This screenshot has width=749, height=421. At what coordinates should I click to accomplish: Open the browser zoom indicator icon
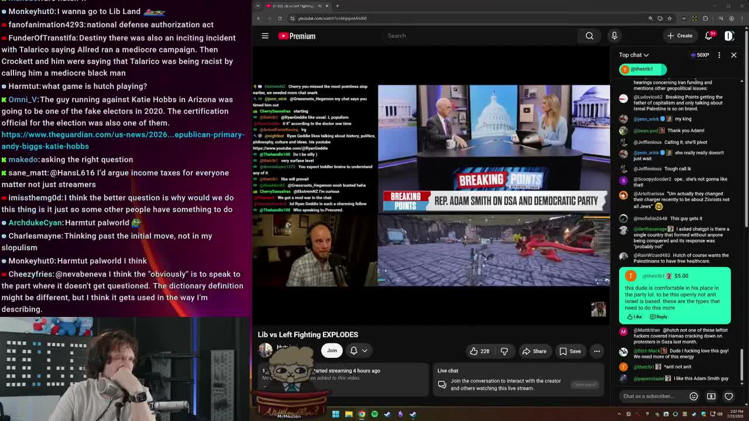pyautogui.click(x=651, y=18)
